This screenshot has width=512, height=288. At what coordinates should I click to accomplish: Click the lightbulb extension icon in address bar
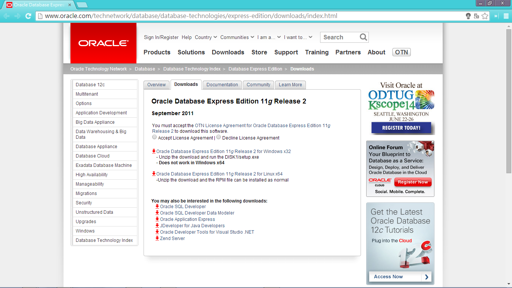[x=468, y=16]
